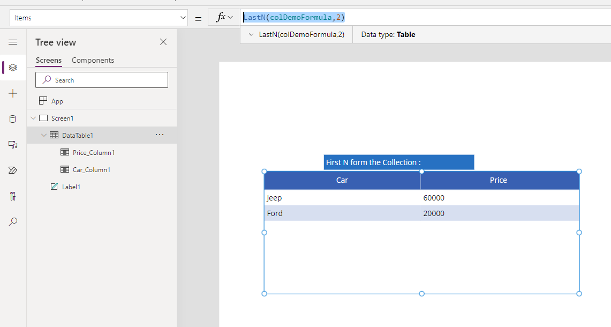
Task: Open DataTable1 more options ellipsis
Action: point(160,135)
